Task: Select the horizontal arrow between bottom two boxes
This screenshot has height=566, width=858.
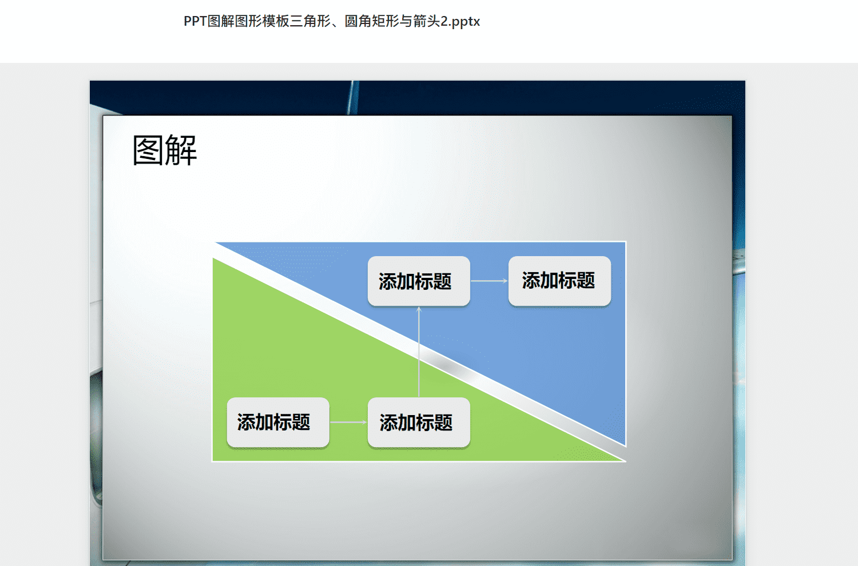Action: [348, 422]
